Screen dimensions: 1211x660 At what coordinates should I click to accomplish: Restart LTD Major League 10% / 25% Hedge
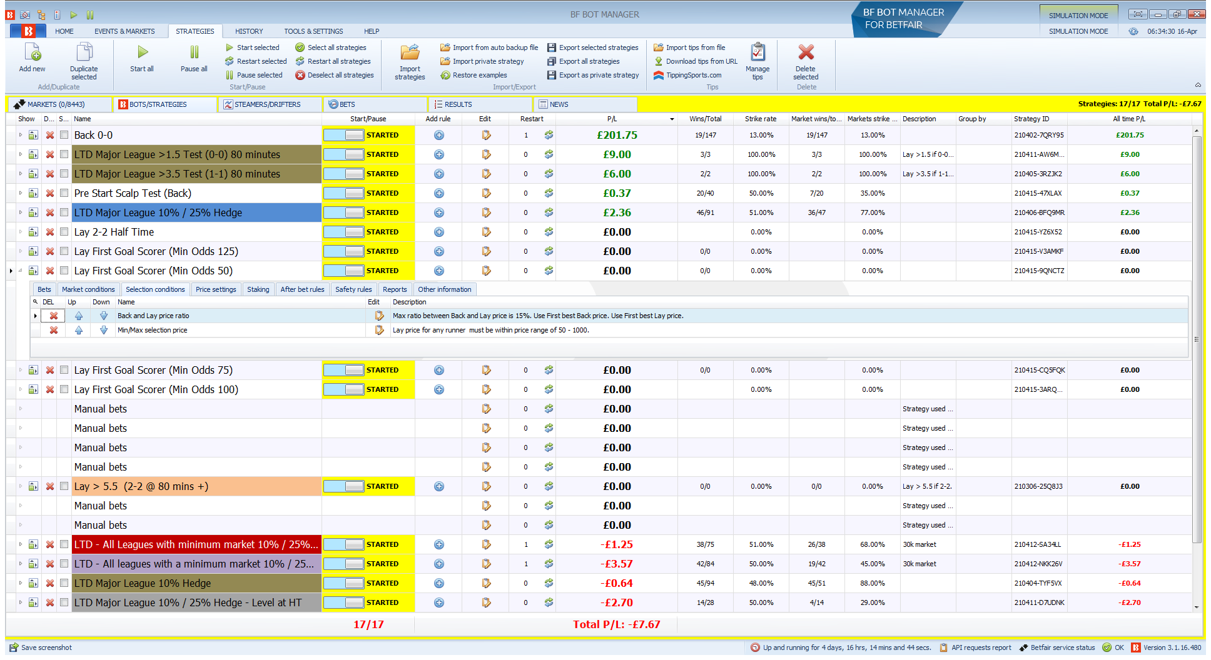pyautogui.click(x=549, y=212)
